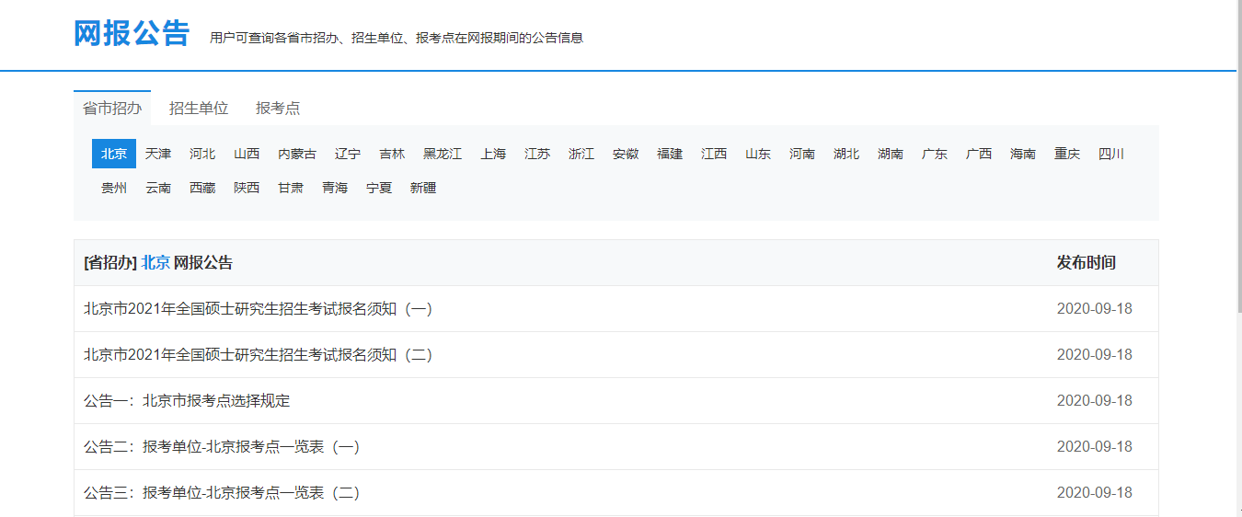Image resolution: width=1242 pixels, height=517 pixels.
Task: Pick 上海 in the province list
Action: (493, 154)
